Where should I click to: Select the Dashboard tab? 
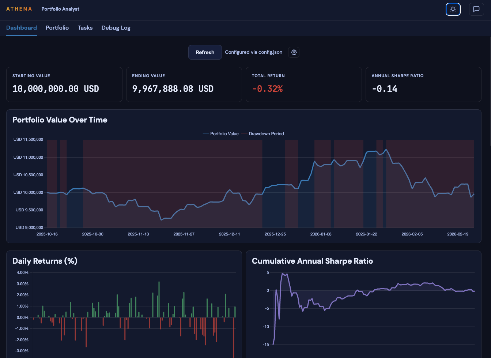pyautogui.click(x=21, y=28)
